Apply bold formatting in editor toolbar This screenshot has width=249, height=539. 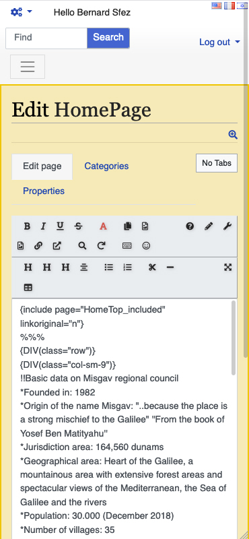click(27, 226)
